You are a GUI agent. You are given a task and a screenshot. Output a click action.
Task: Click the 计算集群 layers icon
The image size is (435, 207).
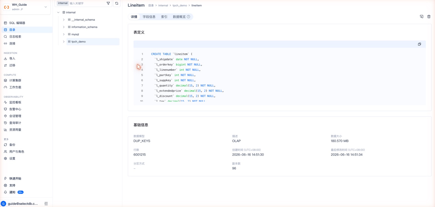pyautogui.click(x=5, y=81)
